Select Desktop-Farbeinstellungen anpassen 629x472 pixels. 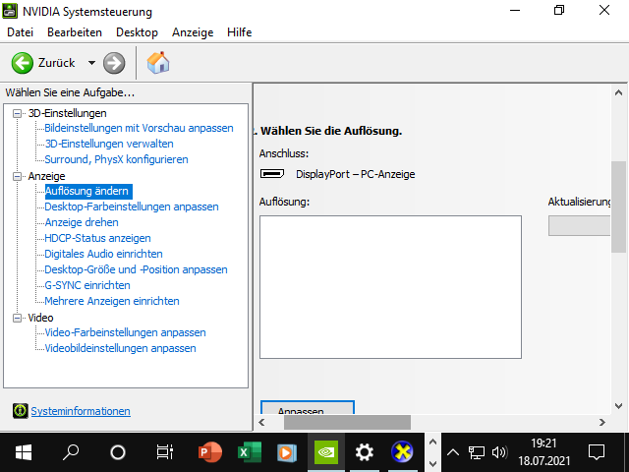point(132,206)
